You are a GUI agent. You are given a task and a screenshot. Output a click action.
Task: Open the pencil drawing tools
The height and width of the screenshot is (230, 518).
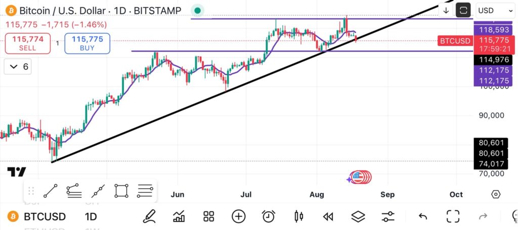[x=149, y=216]
